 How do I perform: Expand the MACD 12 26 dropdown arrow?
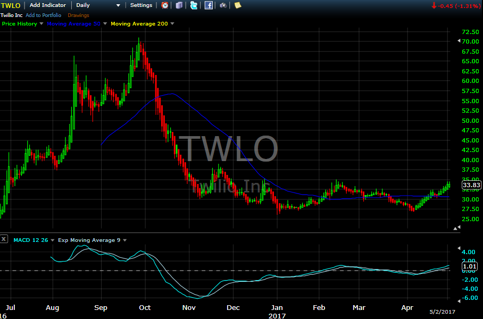[x=52, y=240]
